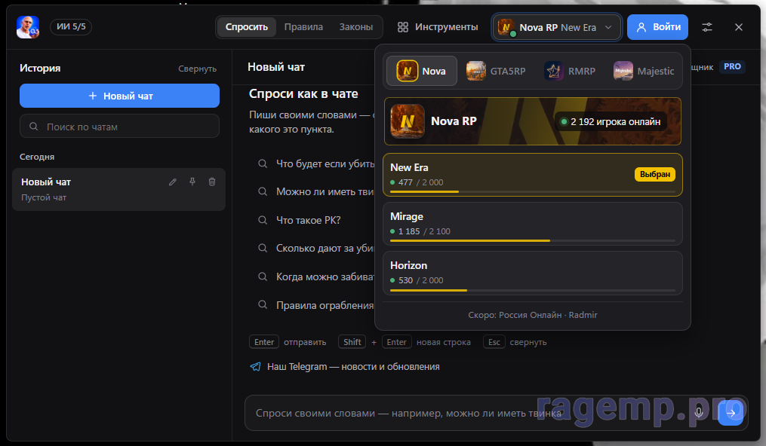Delete Новый чат with the trash icon
The image size is (766, 446).
212,182
